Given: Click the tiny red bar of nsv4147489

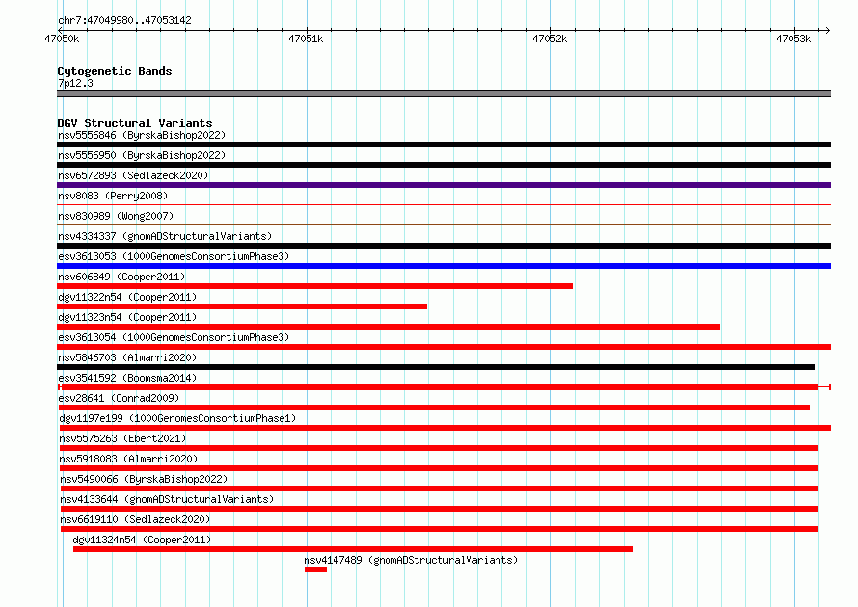Looking at the screenshot, I should click(x=316, y=569).
